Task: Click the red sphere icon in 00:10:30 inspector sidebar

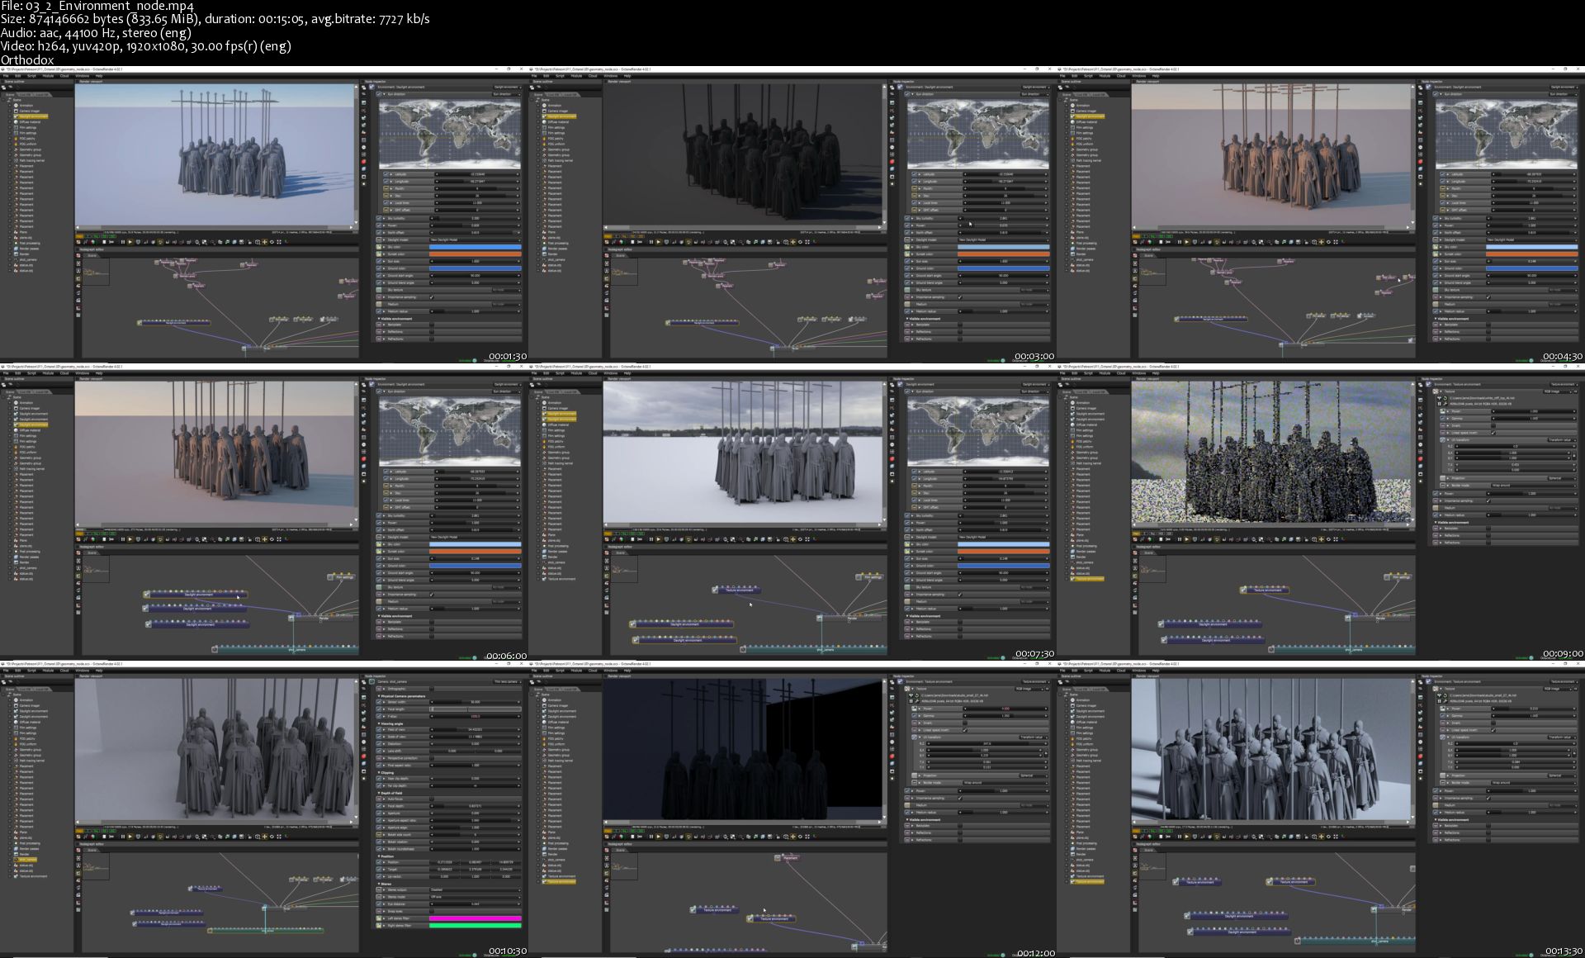Action: point(364,756)
